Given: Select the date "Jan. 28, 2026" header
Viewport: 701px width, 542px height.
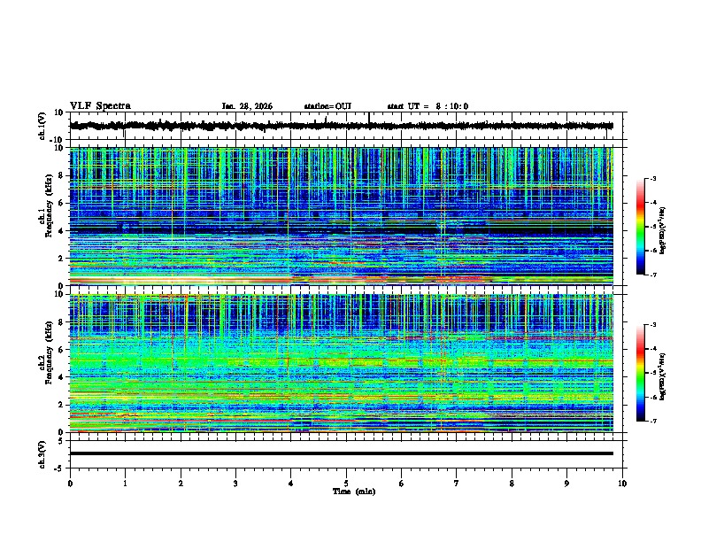Looking at the screenshot, I should pyautogui.click(x=247, y=106).
